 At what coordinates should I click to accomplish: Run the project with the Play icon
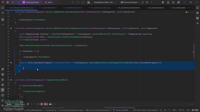(x=142, y=2)
